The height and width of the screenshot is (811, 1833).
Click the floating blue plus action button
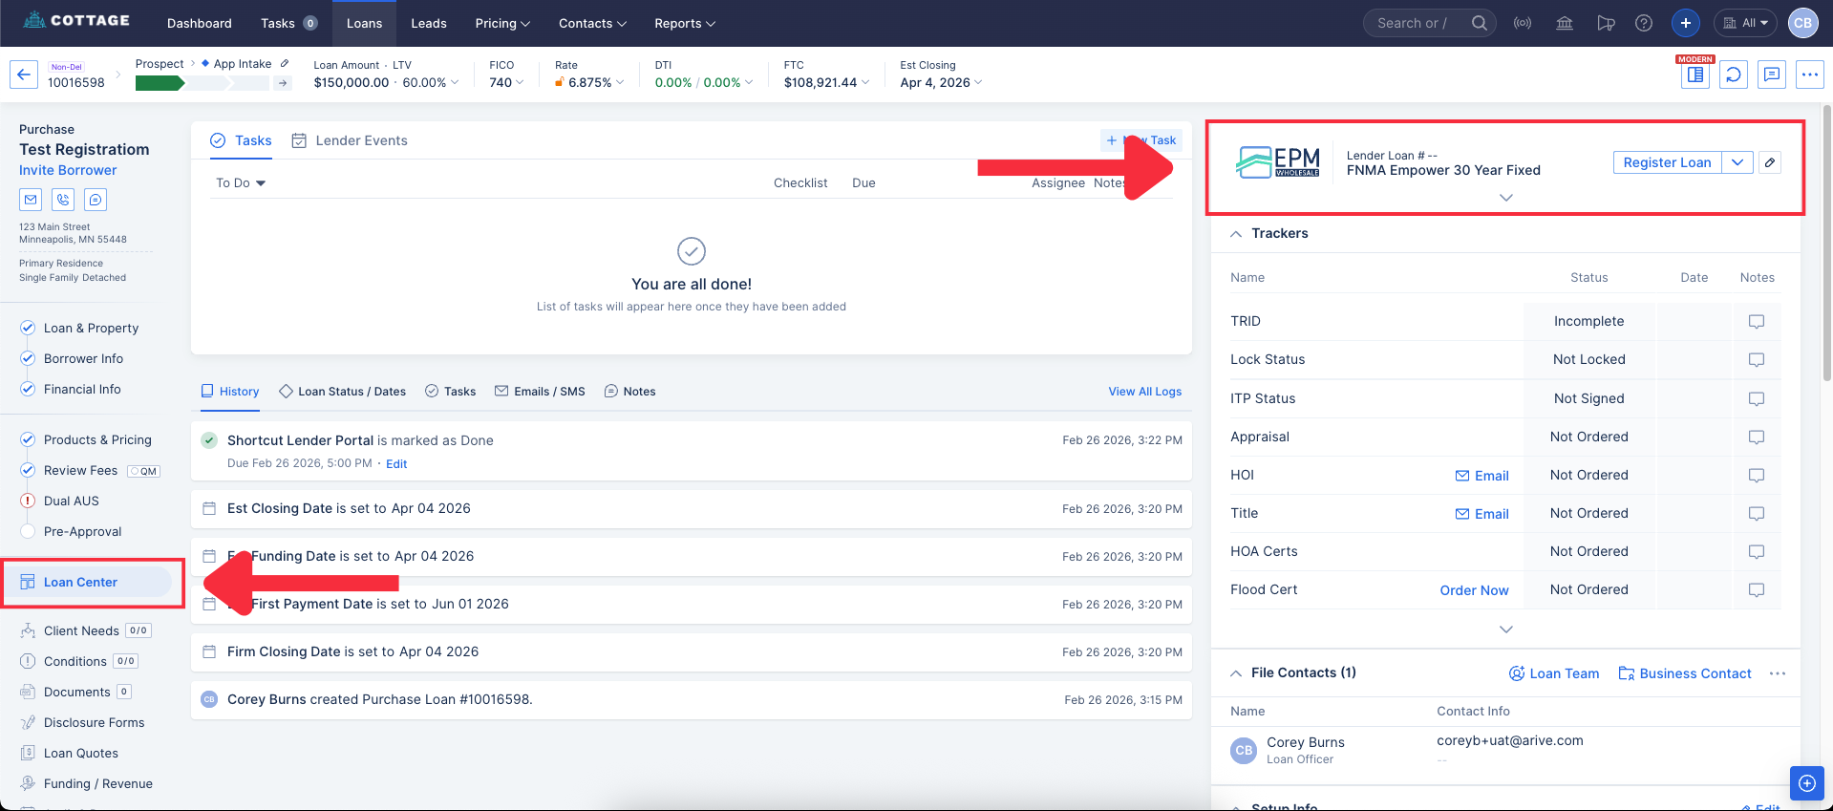pos(1806,783)
